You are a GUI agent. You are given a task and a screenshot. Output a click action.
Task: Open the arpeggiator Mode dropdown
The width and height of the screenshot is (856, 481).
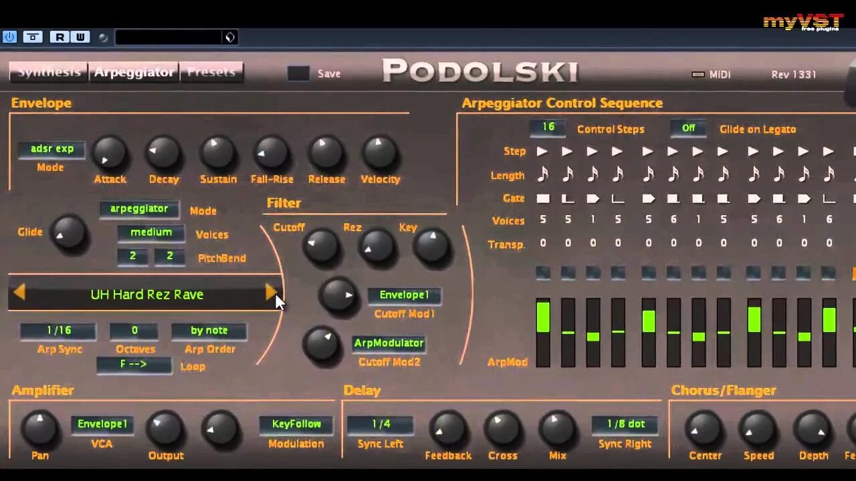pos(139,209)
